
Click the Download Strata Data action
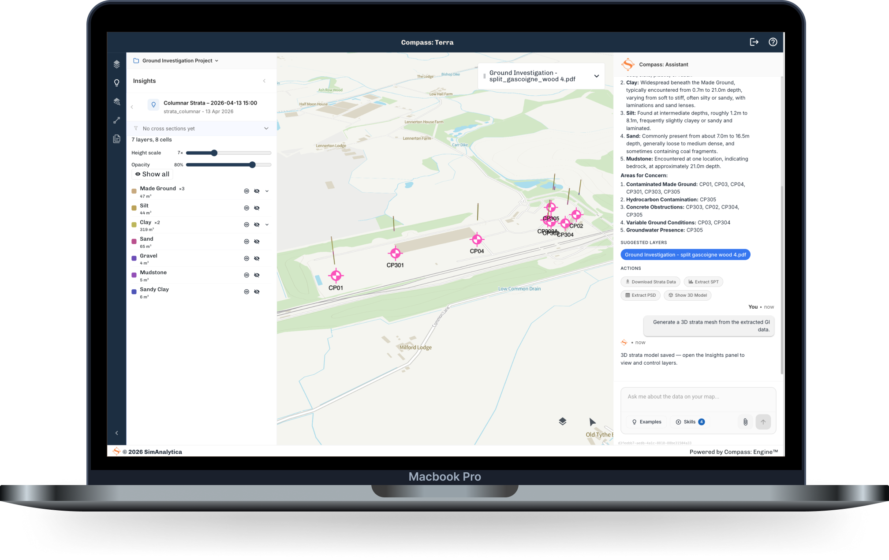coord(650,281)
